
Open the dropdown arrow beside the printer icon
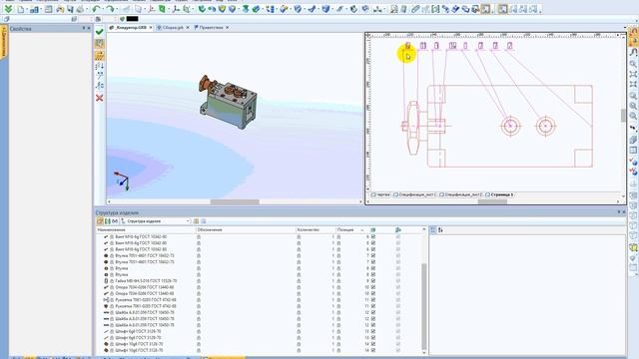click(87, 9)
